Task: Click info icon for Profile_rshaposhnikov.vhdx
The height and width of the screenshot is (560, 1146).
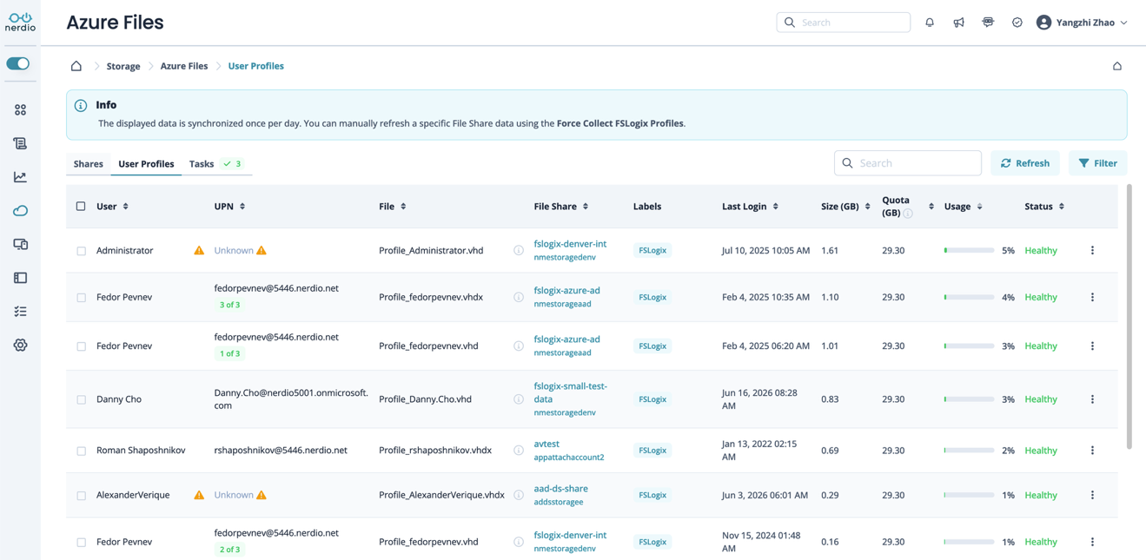Action: pyautogui.click(x=519, y=451)
